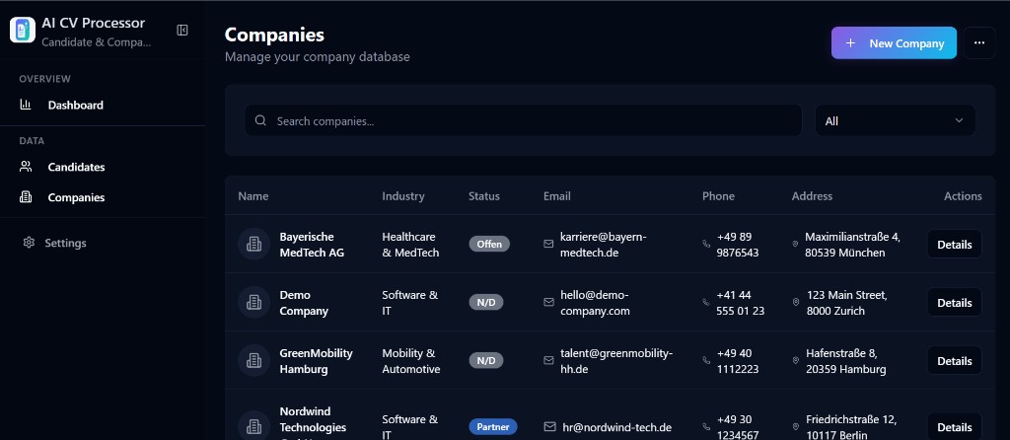Viewport: 1010px width, 440px height.
Task: Click the AI CV Processor logo icon
Action: pyautogui.click(x=23, y=30)
